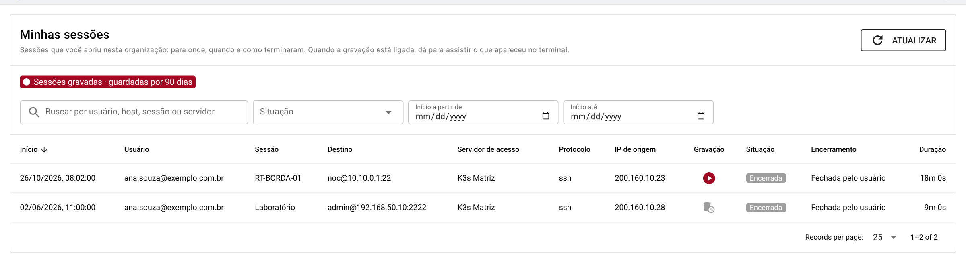Click the 9m 0s duration cell
The image size is (966, 267).
[x=935, y=208]
